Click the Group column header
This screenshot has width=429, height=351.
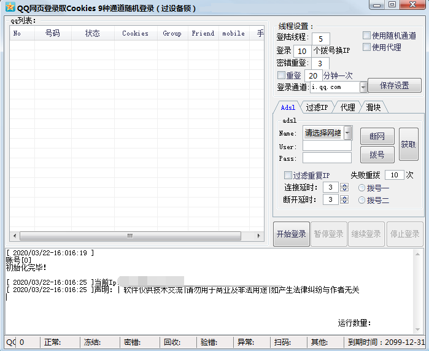point(172,33)
